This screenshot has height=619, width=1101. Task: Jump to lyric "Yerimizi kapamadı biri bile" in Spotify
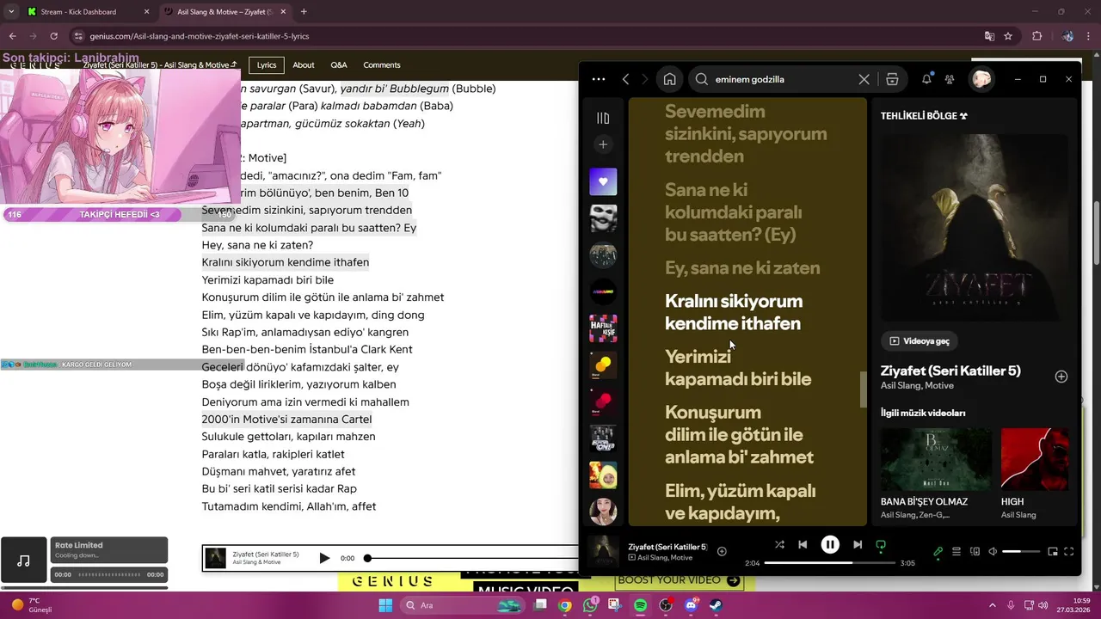click(x=738, y=368)
